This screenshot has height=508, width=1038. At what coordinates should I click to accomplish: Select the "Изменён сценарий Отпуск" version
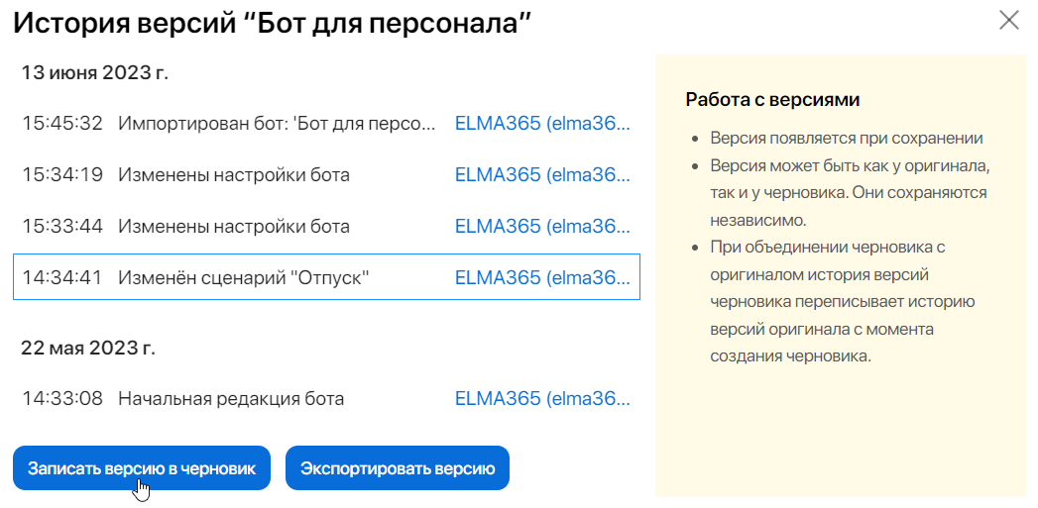tap(244, 278)
